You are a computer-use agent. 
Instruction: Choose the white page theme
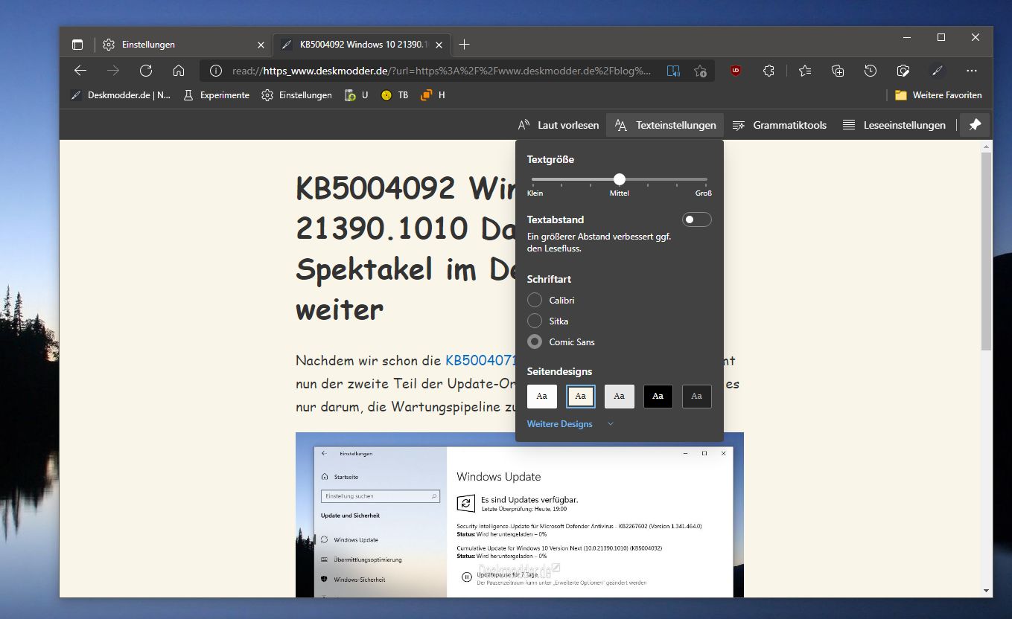[542, 397]
